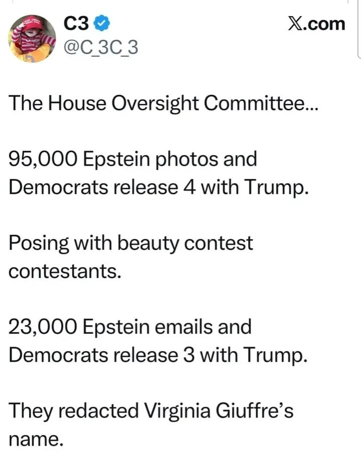Click the "Democrats release 4 with Trump." line

[x=156, y=187]
